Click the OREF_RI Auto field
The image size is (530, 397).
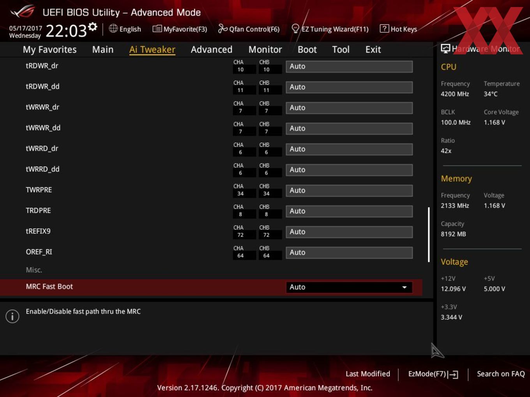tap(349, 252)
